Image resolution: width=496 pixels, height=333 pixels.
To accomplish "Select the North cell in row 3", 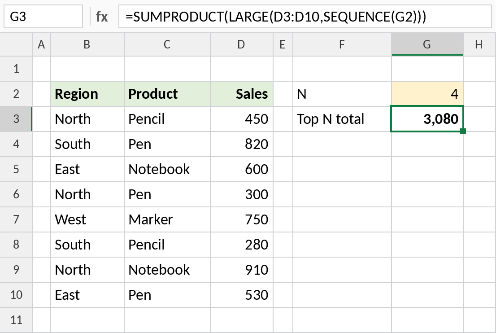I will (x=87, y=119).
